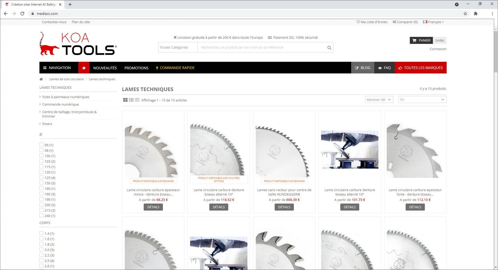Open Lames sans racleur HUNDEGGER product title
Screen dimensions: 498x270
[x=284, y=192]
